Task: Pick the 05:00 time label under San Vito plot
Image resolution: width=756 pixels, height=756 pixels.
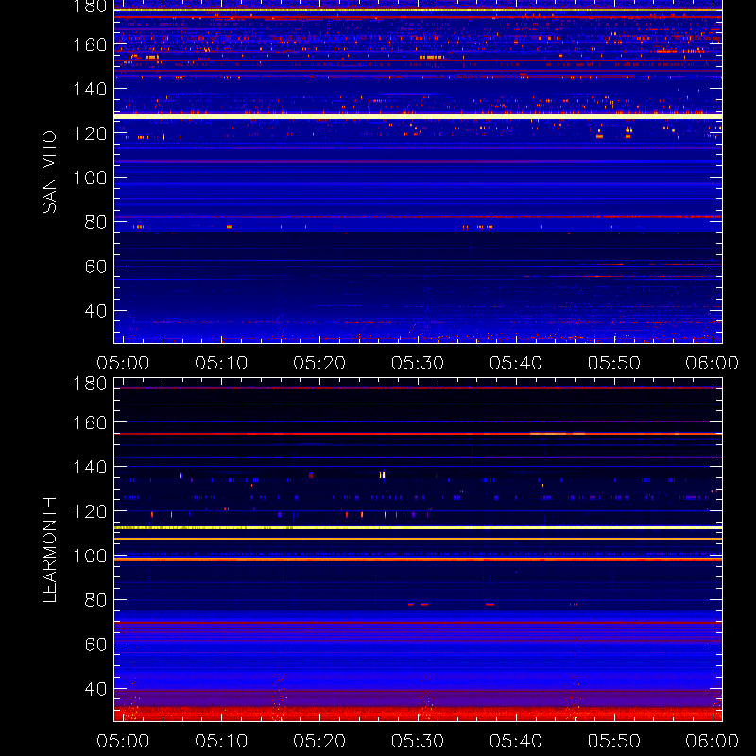Action: pos(123,363)
